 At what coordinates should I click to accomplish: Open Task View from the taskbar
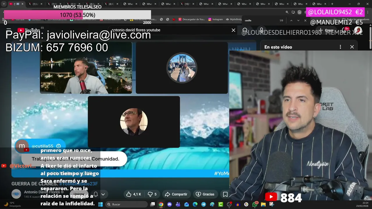pos(153,204)
